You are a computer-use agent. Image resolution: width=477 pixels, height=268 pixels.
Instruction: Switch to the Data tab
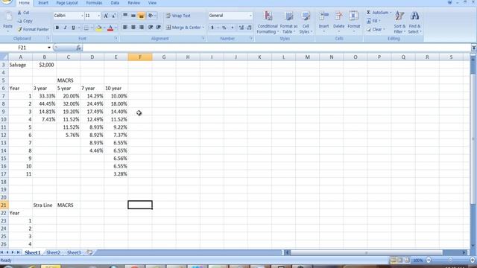click(x=115, y=3)
